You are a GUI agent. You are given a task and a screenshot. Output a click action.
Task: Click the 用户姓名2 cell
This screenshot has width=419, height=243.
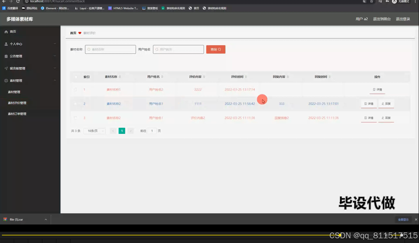coord(156,89)
